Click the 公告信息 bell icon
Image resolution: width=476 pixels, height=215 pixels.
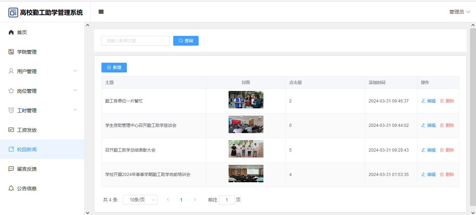tap(11, 189)
